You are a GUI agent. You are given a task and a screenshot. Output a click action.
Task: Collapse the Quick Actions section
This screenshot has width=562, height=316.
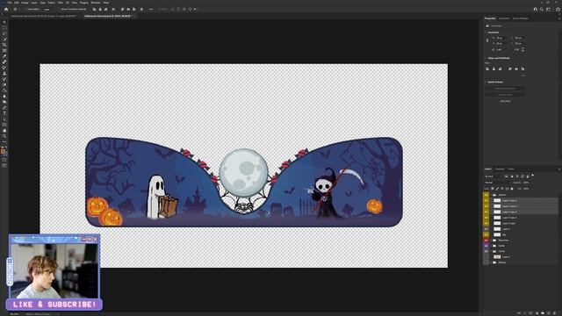tap(486, 82)
